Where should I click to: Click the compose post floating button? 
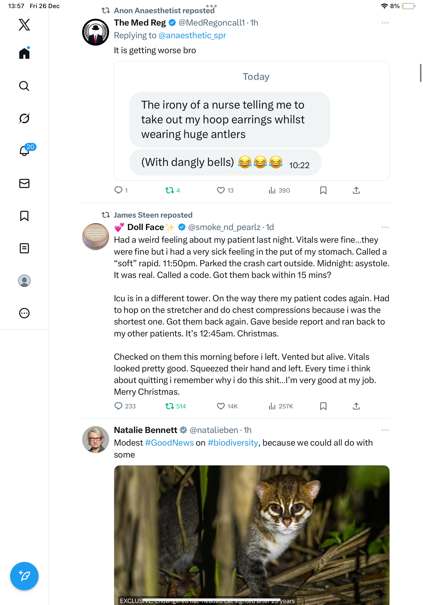24,576
